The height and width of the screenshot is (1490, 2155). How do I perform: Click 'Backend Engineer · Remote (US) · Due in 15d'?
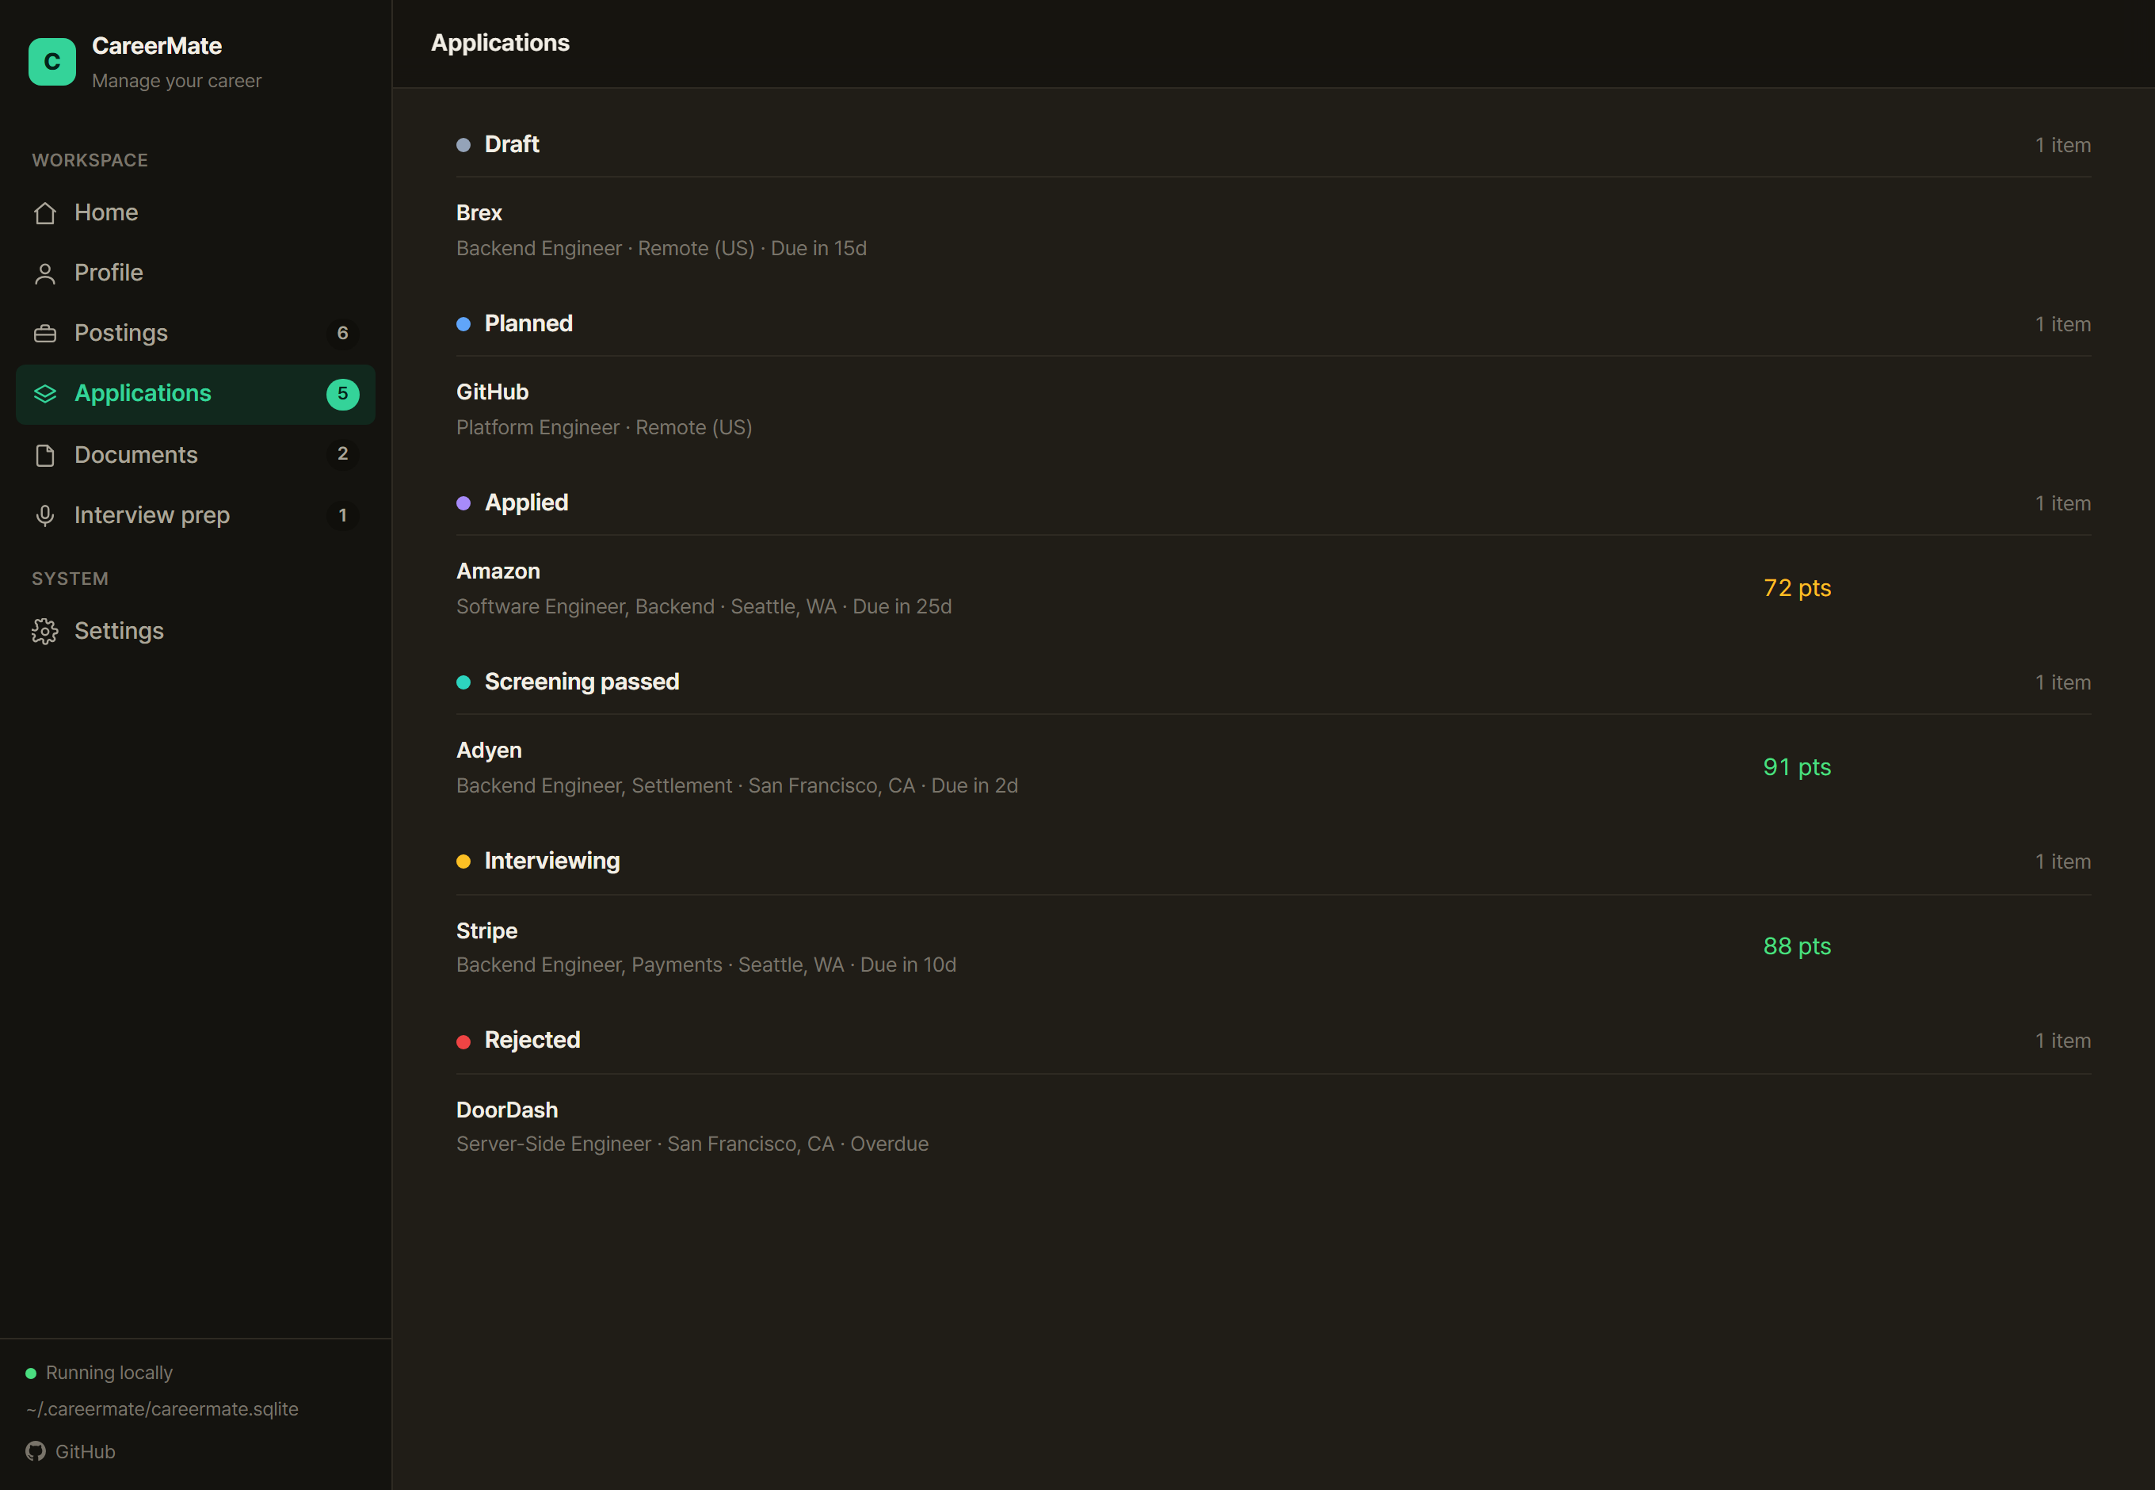click(662, 248)
